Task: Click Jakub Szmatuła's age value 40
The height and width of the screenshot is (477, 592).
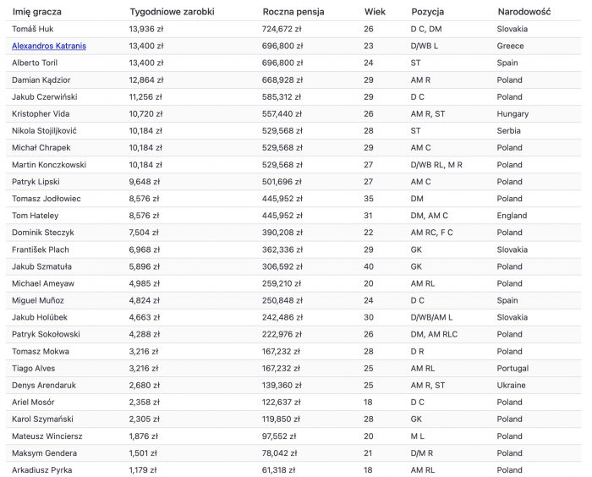Action: [x=369, y=266]
